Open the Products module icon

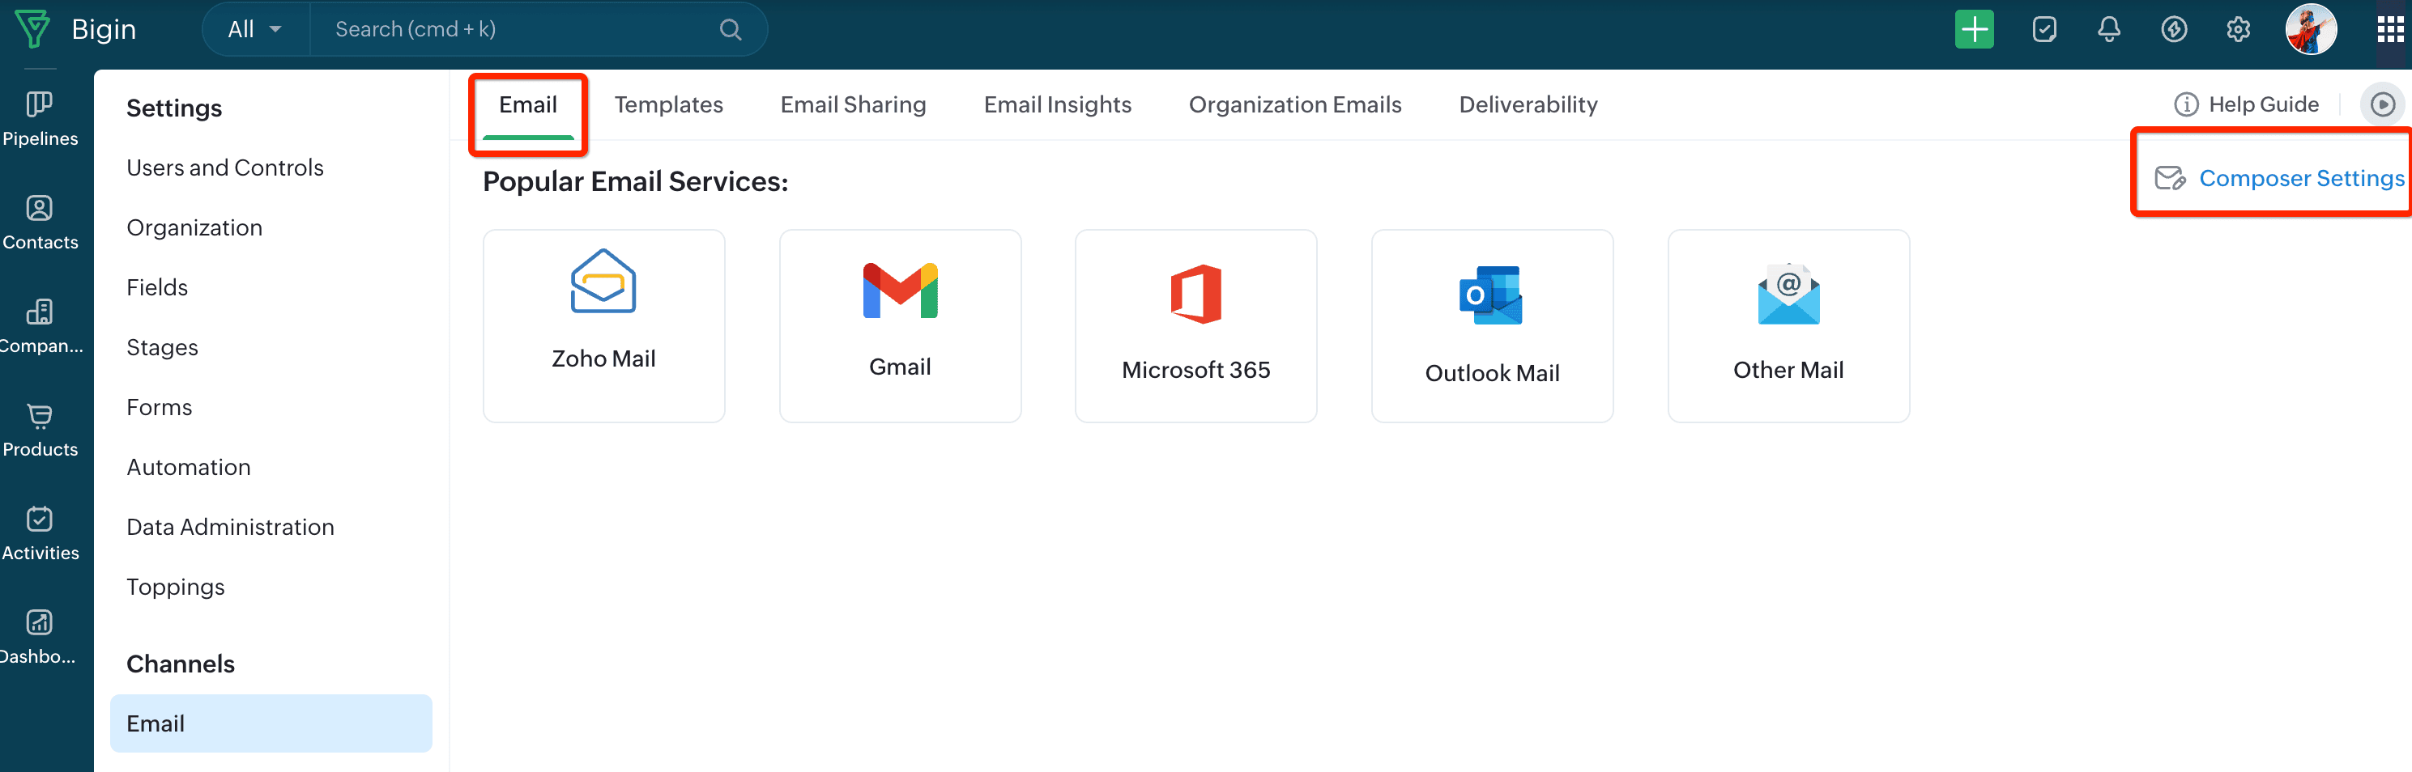40,415
